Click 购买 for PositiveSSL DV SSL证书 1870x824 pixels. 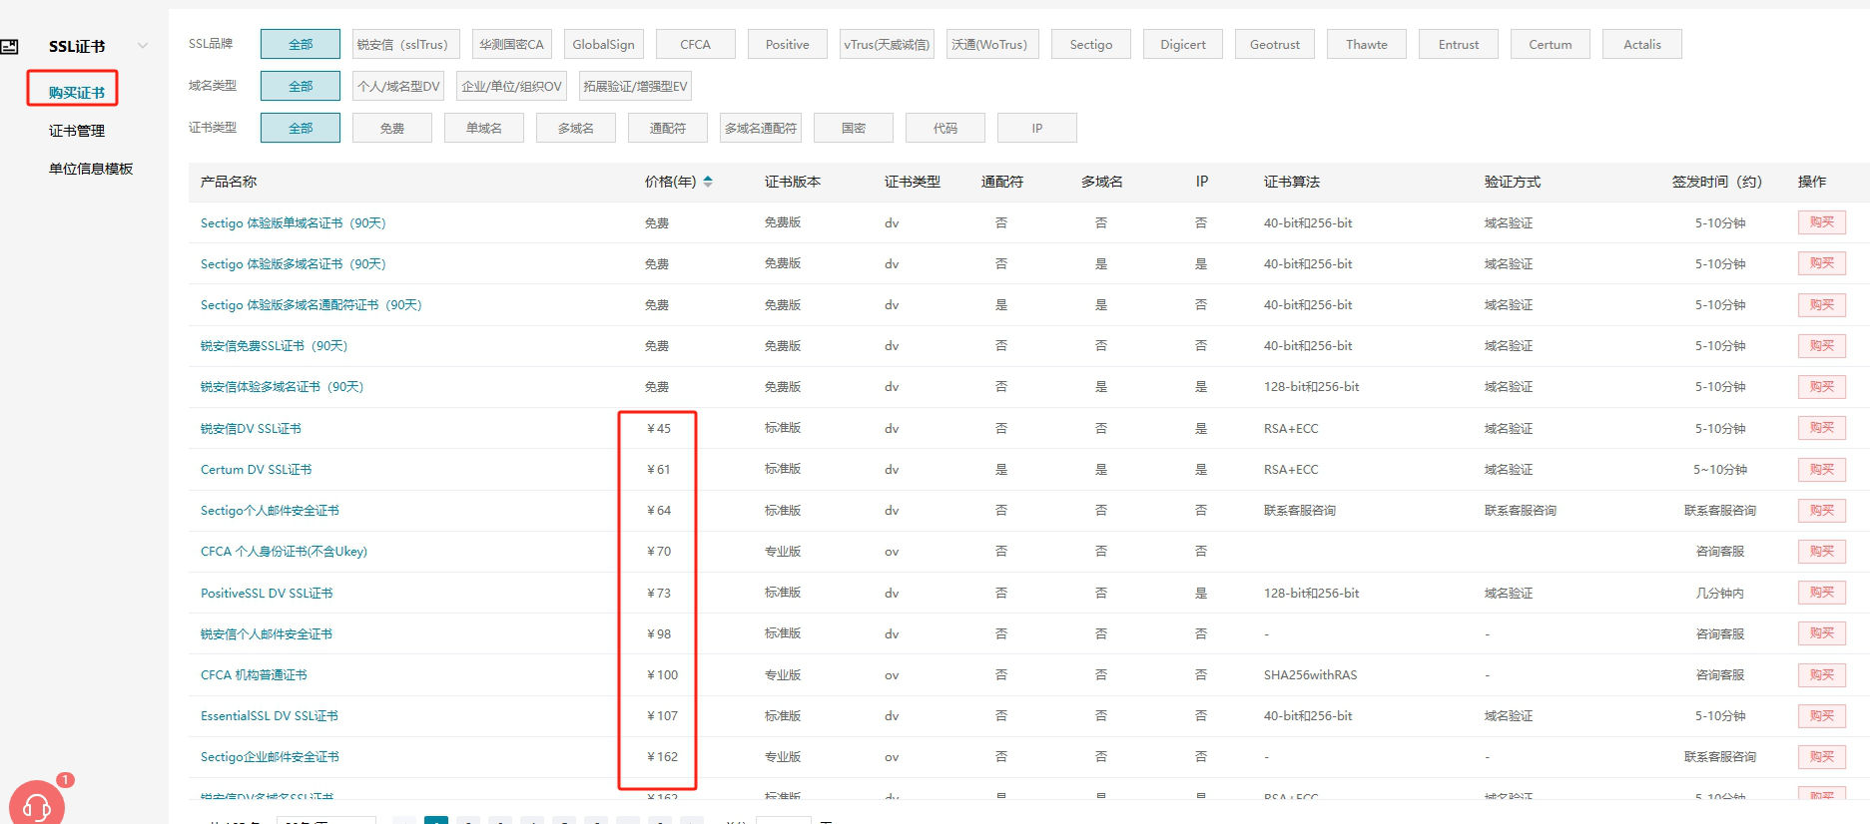pos(1821,593)
